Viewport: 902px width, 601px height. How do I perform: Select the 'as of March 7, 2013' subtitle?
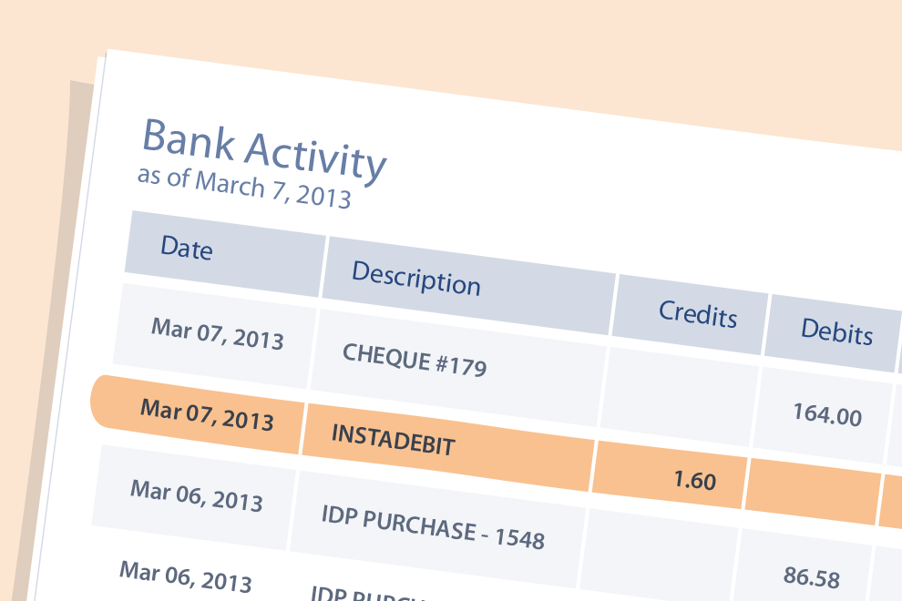click(x=244, y=188)
